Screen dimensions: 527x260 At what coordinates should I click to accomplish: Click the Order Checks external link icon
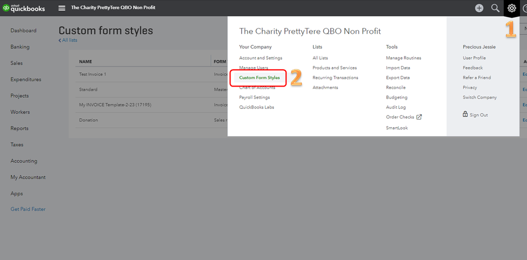(x=419, y=117)
